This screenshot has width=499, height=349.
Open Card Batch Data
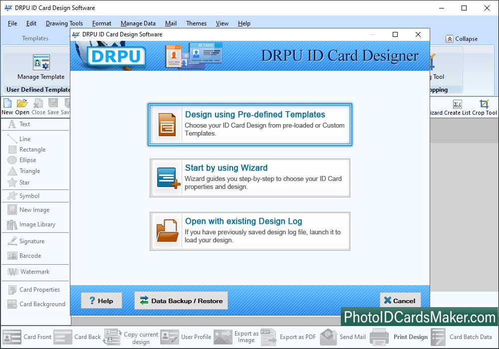pos(462,337)
